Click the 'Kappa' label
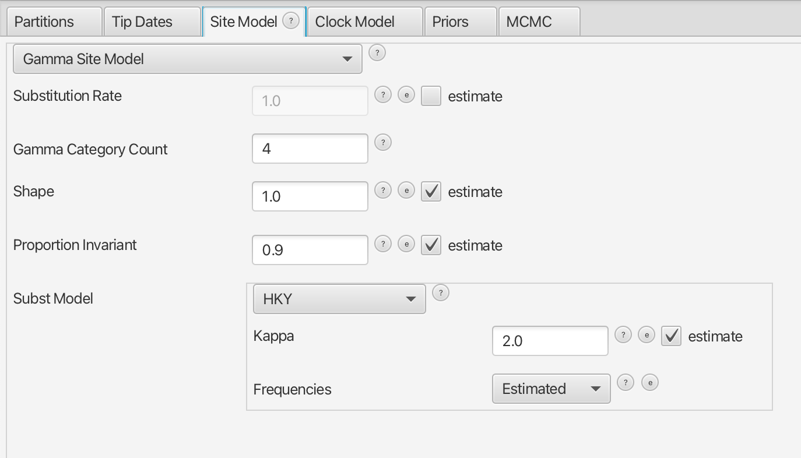This screenshot has width=801, height=458. (273, 336)
